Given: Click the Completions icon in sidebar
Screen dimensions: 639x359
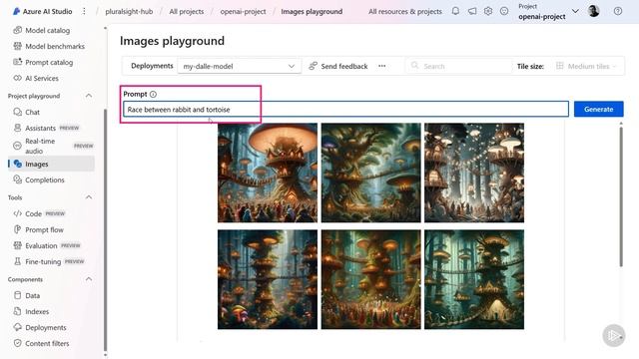Looking at the screenshot, I should 18,179.
